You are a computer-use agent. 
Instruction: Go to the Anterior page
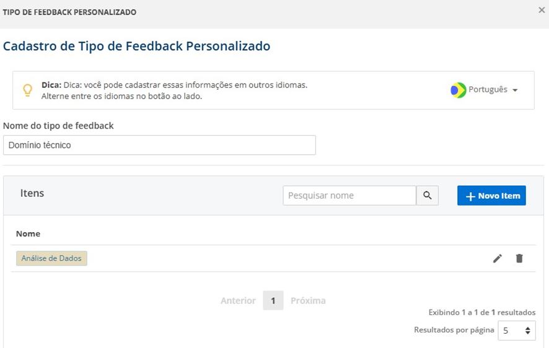tap(238, 300)
